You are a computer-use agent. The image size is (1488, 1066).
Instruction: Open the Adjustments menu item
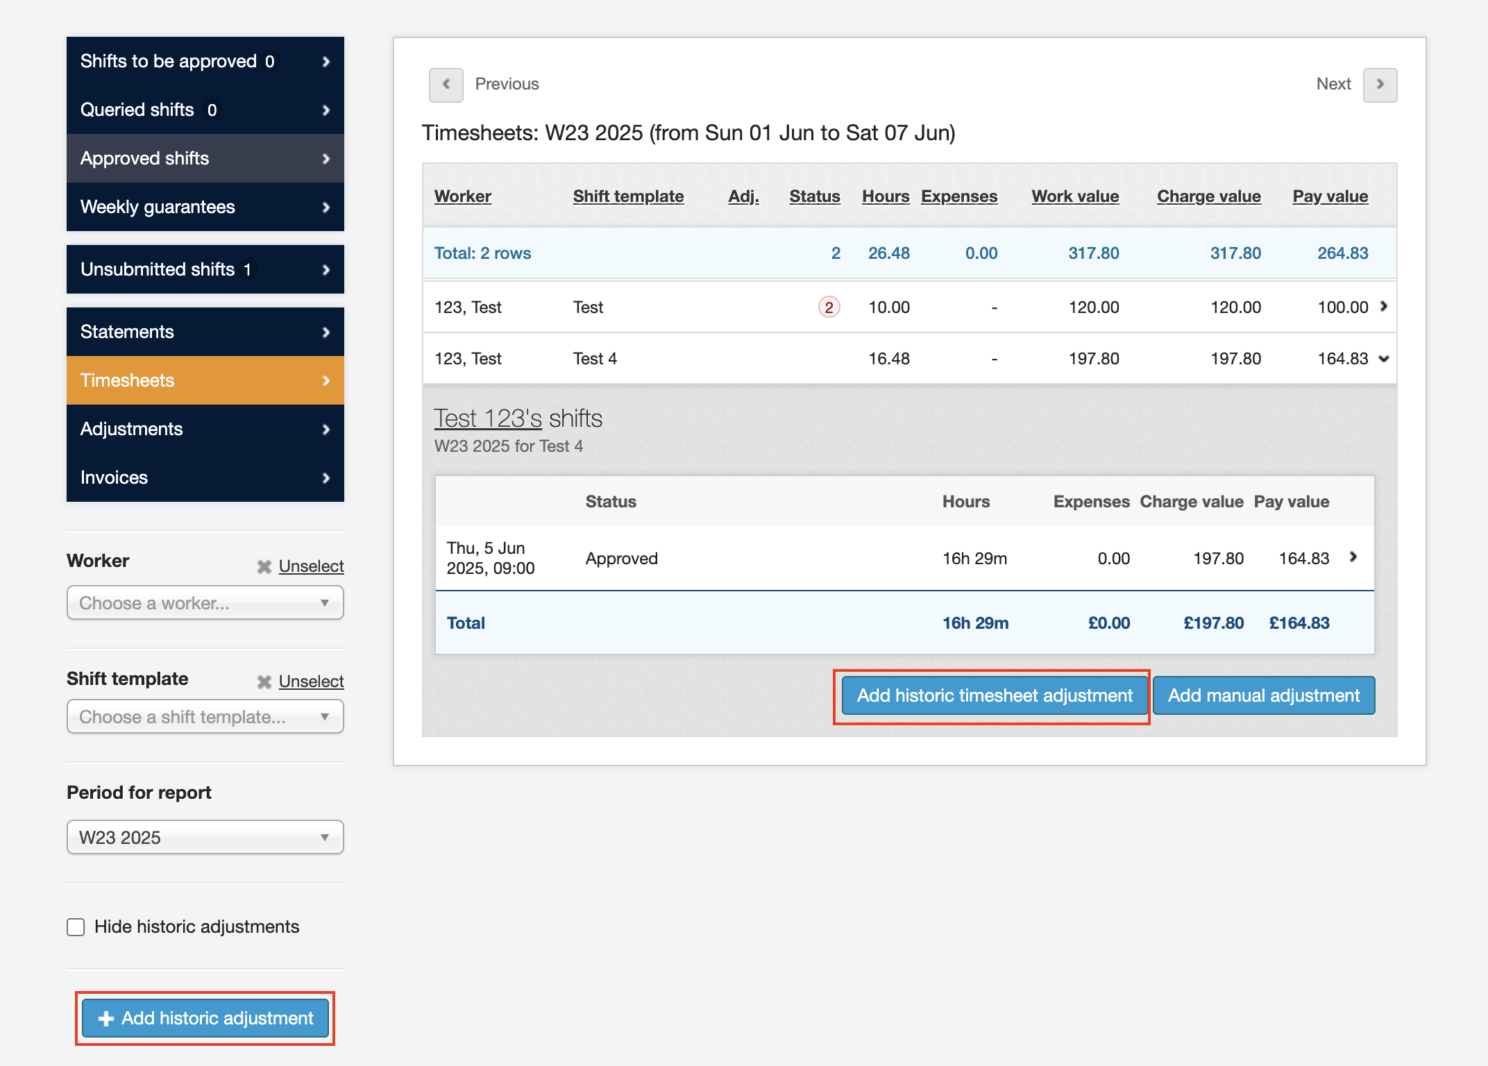(x=205, y=429)
